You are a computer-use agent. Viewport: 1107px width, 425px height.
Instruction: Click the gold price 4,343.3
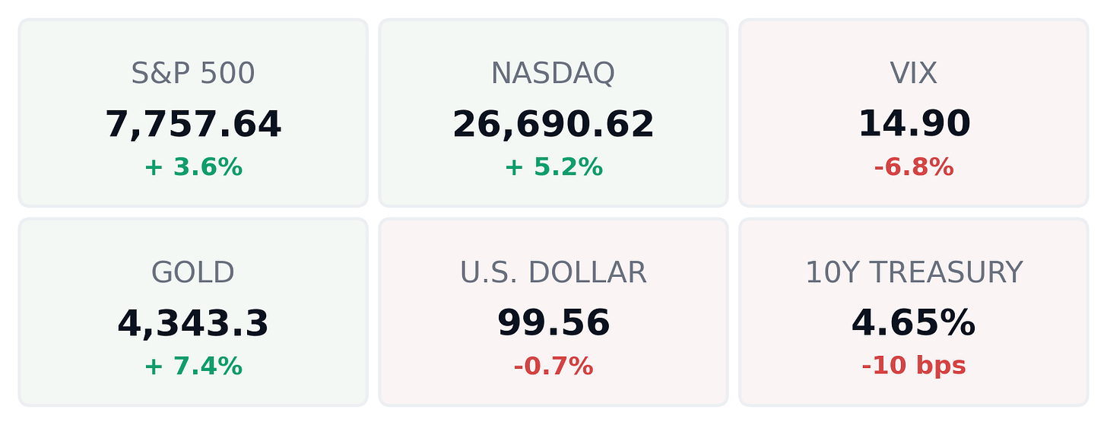point(193,324)
